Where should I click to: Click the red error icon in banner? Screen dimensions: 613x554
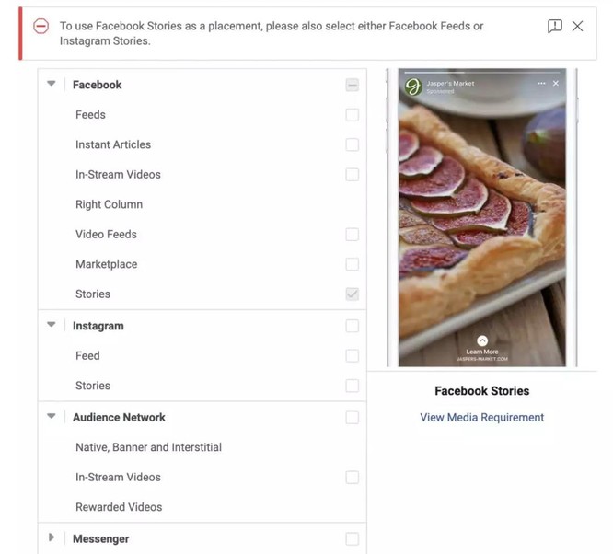(40, 26)
